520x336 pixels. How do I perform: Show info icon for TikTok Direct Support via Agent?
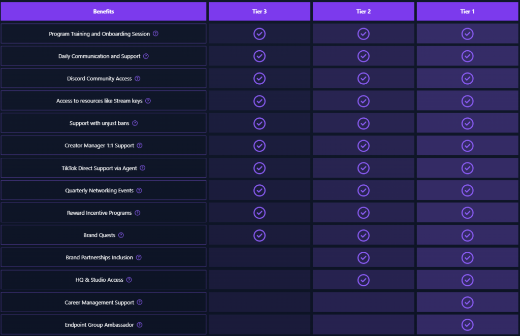143,168
